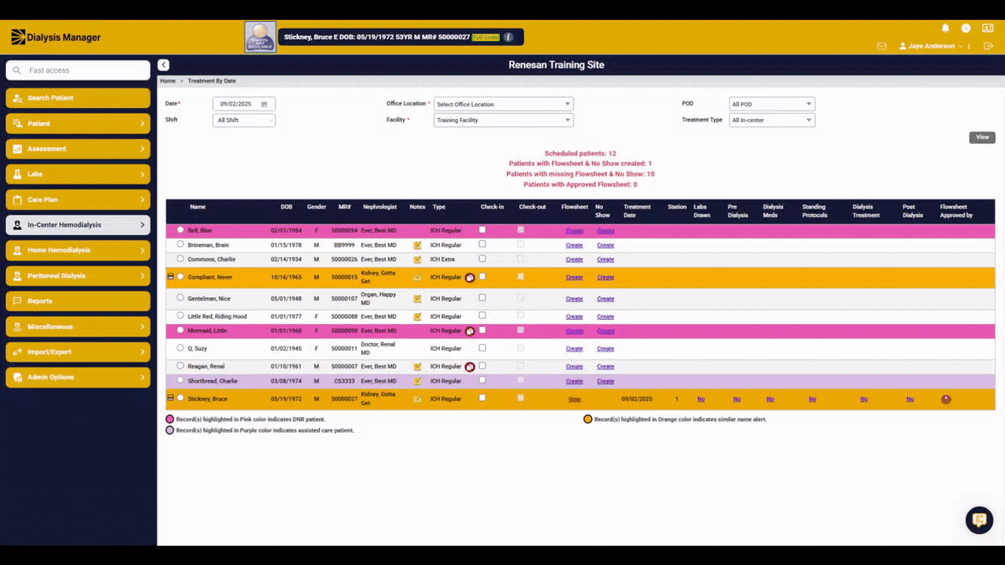Open the Admin Options sidebar menu
1005x565 pixels.
coord(78,378)
